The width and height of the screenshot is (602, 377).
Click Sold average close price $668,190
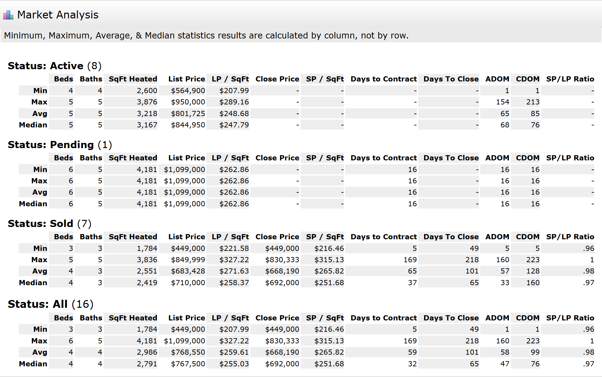(x=282, y=271)
